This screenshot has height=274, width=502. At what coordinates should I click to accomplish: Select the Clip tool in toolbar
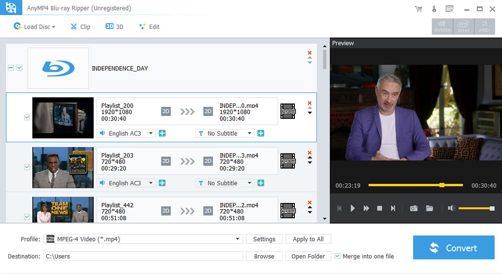click(80, 27)
